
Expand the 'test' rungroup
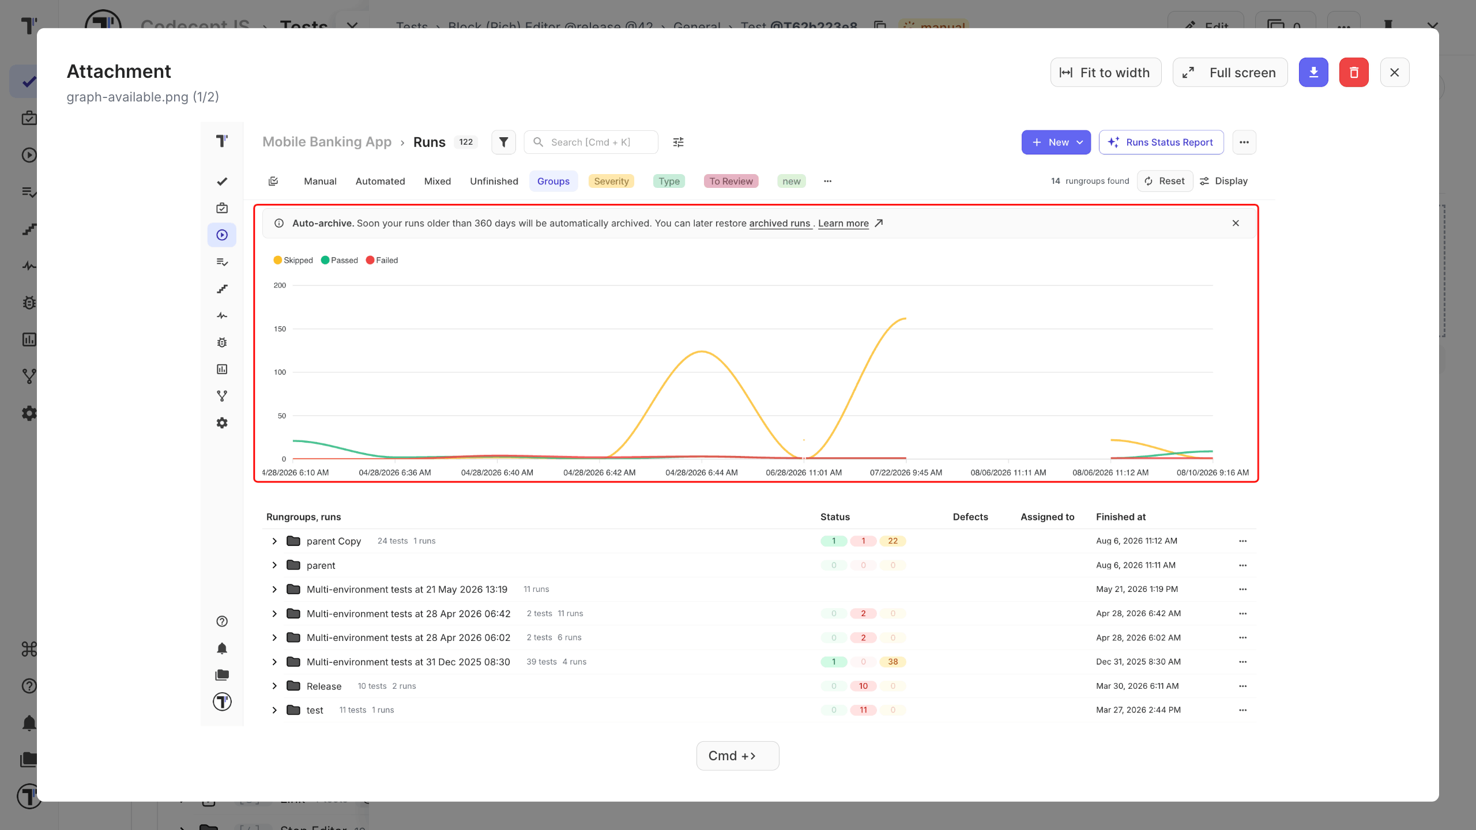274,710
